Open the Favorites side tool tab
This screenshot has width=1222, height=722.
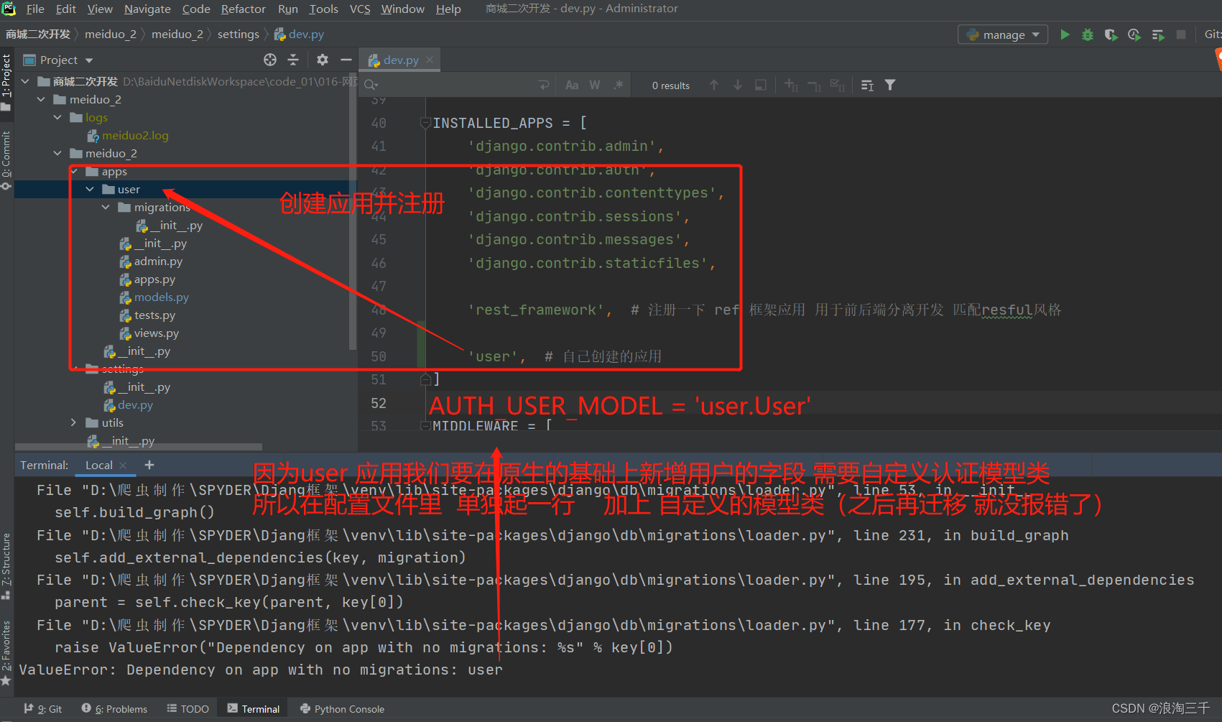(x=6, y=652)
